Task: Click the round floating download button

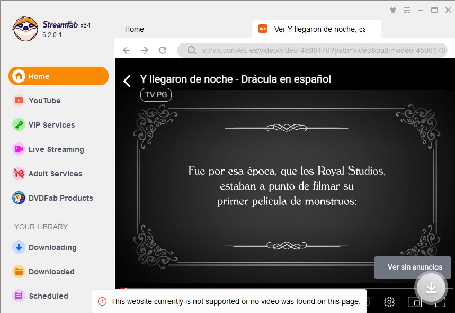Action: 431,288
